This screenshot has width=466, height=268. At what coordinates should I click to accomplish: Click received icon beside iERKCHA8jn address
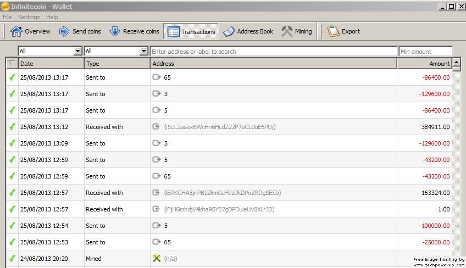point(156,193)
